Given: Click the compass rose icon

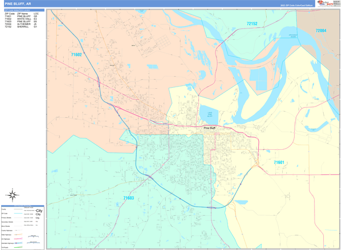Looking at the screenshot, I should point(13,195).
